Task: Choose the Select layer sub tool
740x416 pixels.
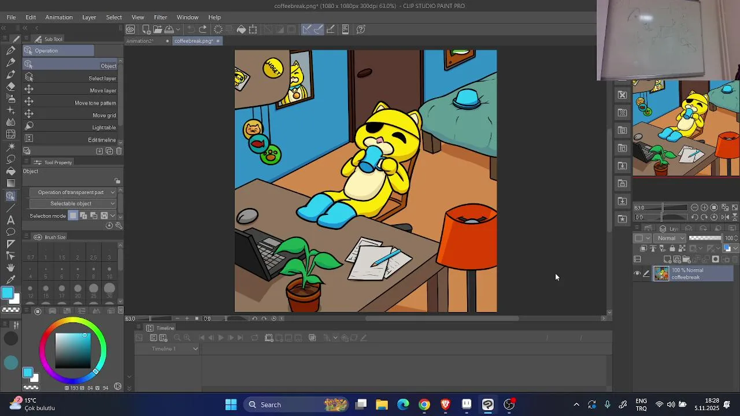Action: coord(71,78)
